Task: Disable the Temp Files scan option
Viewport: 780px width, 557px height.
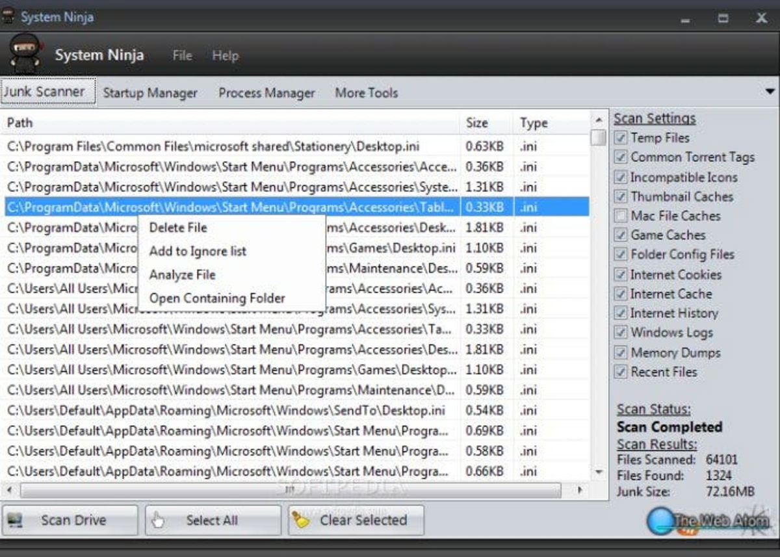Action: tap(621, 138)
